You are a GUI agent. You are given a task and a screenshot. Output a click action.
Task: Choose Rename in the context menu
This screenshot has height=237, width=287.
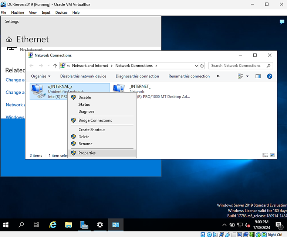tap(85, 144)
